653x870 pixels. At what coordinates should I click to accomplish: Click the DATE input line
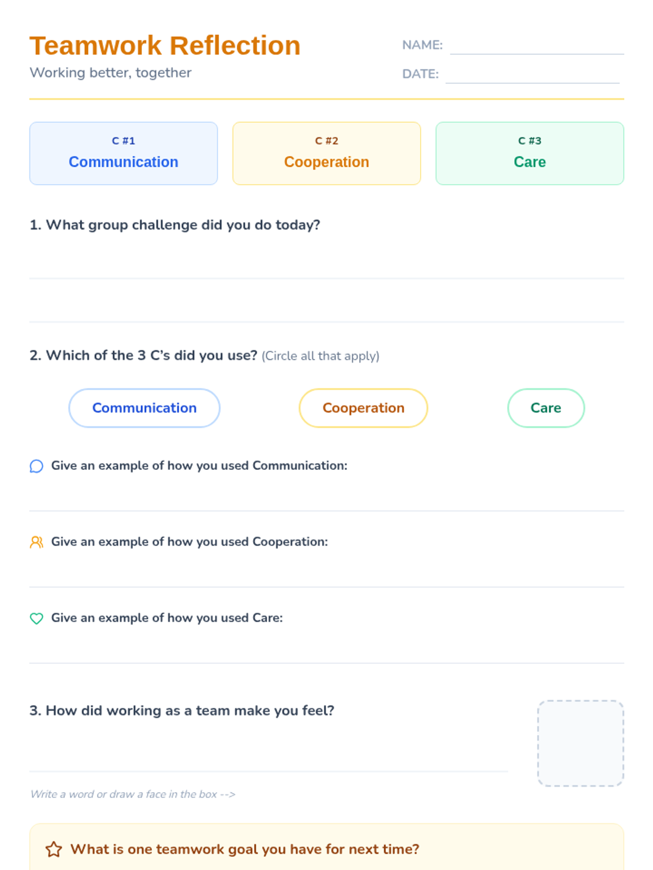pyautogui.click(x=533, y=74)
